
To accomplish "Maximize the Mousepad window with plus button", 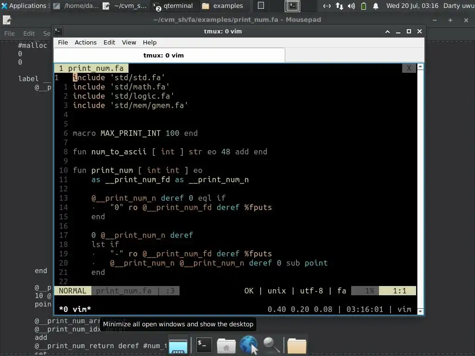I will pos(450,20).
